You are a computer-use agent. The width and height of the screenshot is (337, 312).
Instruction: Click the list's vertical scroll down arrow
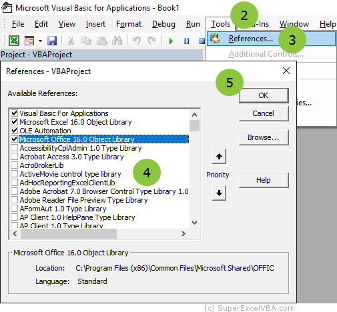194,223
